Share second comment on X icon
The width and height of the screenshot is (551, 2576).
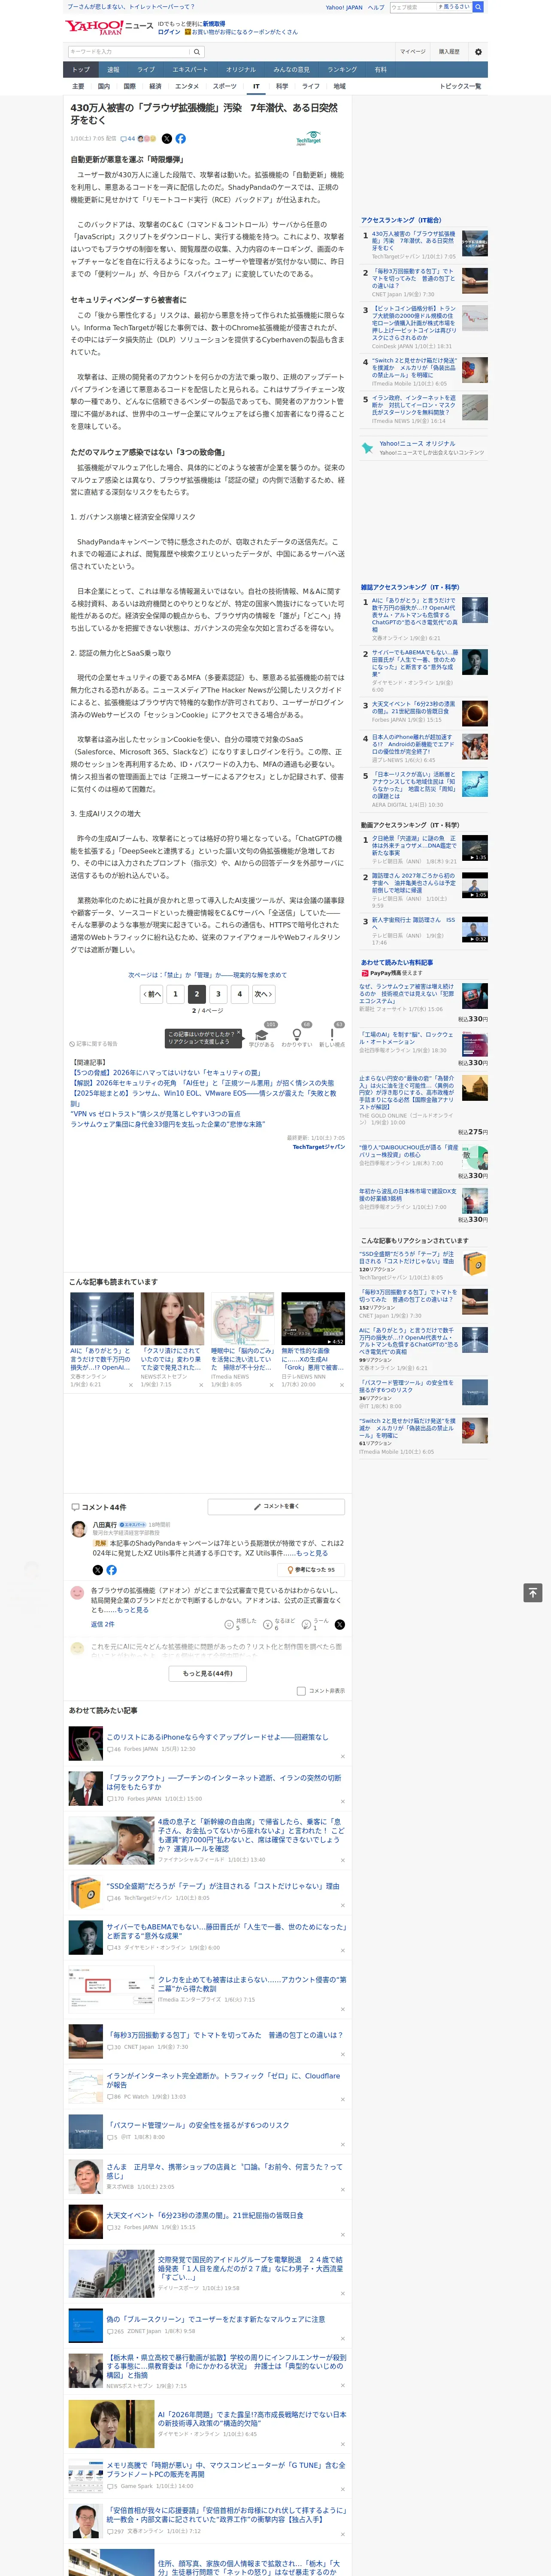(339, 1625)
